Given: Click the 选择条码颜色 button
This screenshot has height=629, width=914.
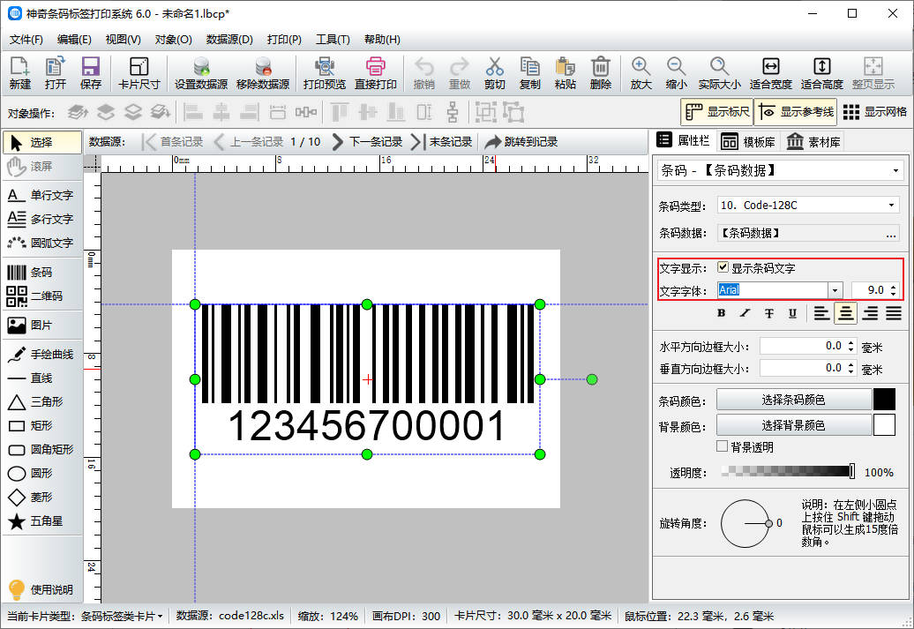Looking at the screenshot, I should pyautogui.click(x=793, y=400).
